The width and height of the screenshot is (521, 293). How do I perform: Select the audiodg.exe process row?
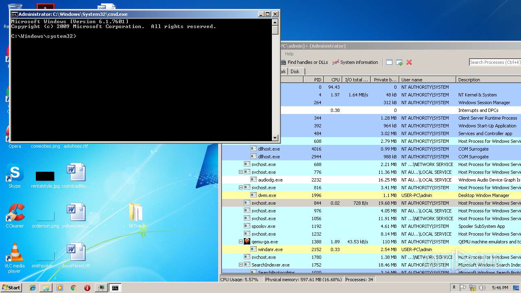[x=371, y=180]
